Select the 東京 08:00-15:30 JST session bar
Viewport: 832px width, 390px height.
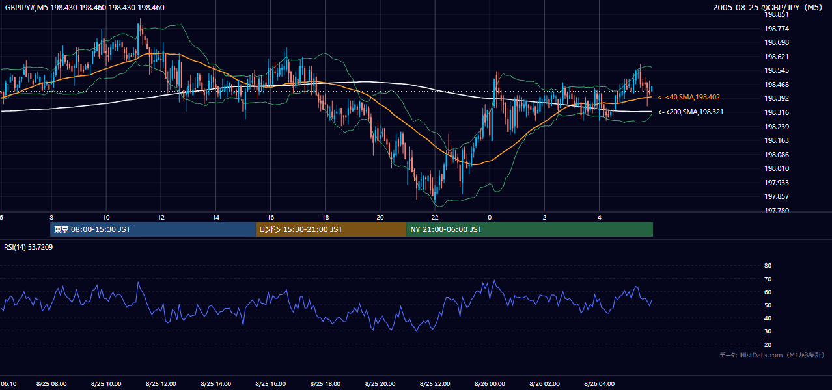click(153, 229)
